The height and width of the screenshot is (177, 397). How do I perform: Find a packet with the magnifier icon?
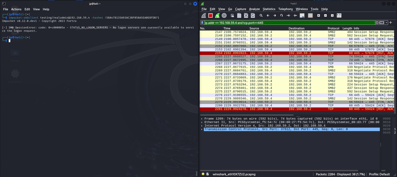click(x=261, y=15)
